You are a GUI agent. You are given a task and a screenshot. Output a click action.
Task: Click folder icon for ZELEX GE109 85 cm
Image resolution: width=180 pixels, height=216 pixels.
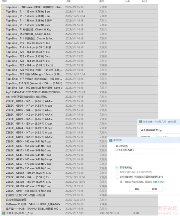pos(3,186)
